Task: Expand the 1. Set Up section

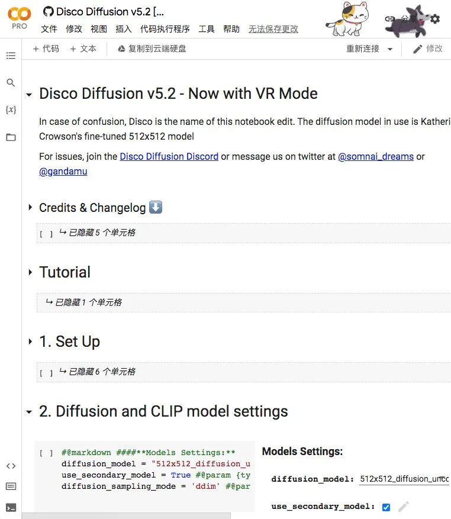Action: click(x=30, y=341)
